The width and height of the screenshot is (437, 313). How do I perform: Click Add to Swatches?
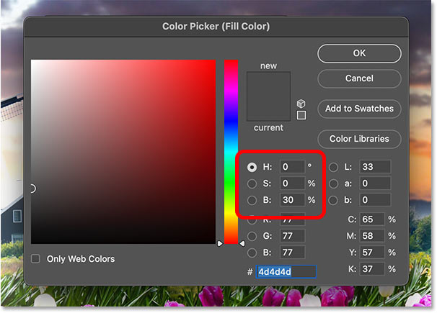(359, 109)
